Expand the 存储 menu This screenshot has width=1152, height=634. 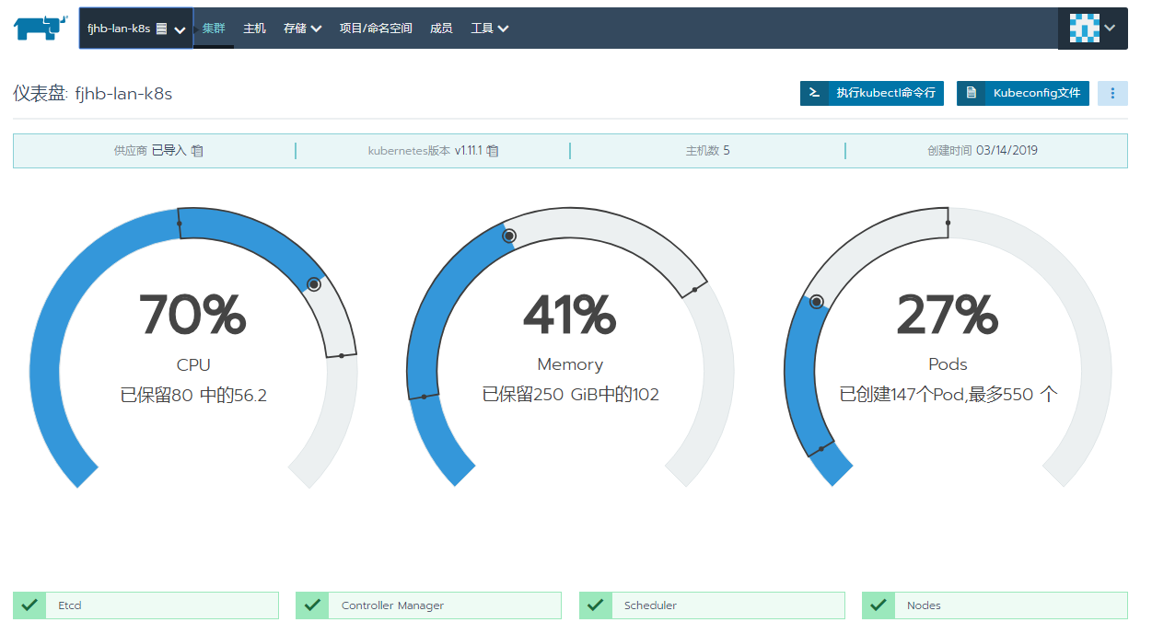click(302, 29)
